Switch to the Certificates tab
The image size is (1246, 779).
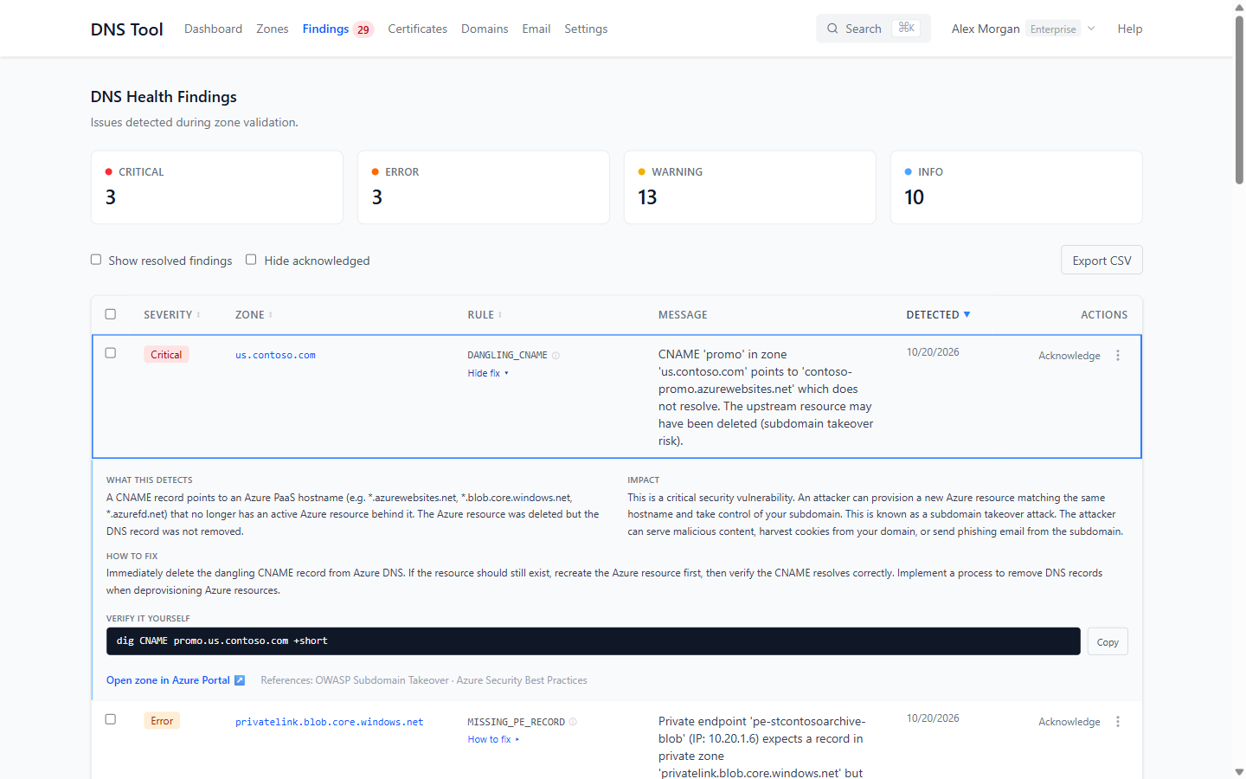[x=418, y=29]
